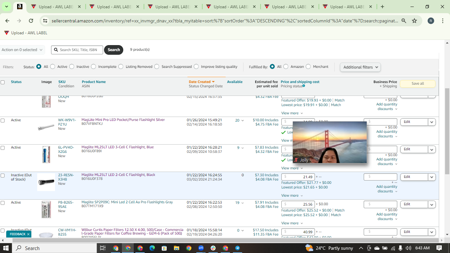
Task: Open Chrome's three-dot menu
Action: point(443,21)
